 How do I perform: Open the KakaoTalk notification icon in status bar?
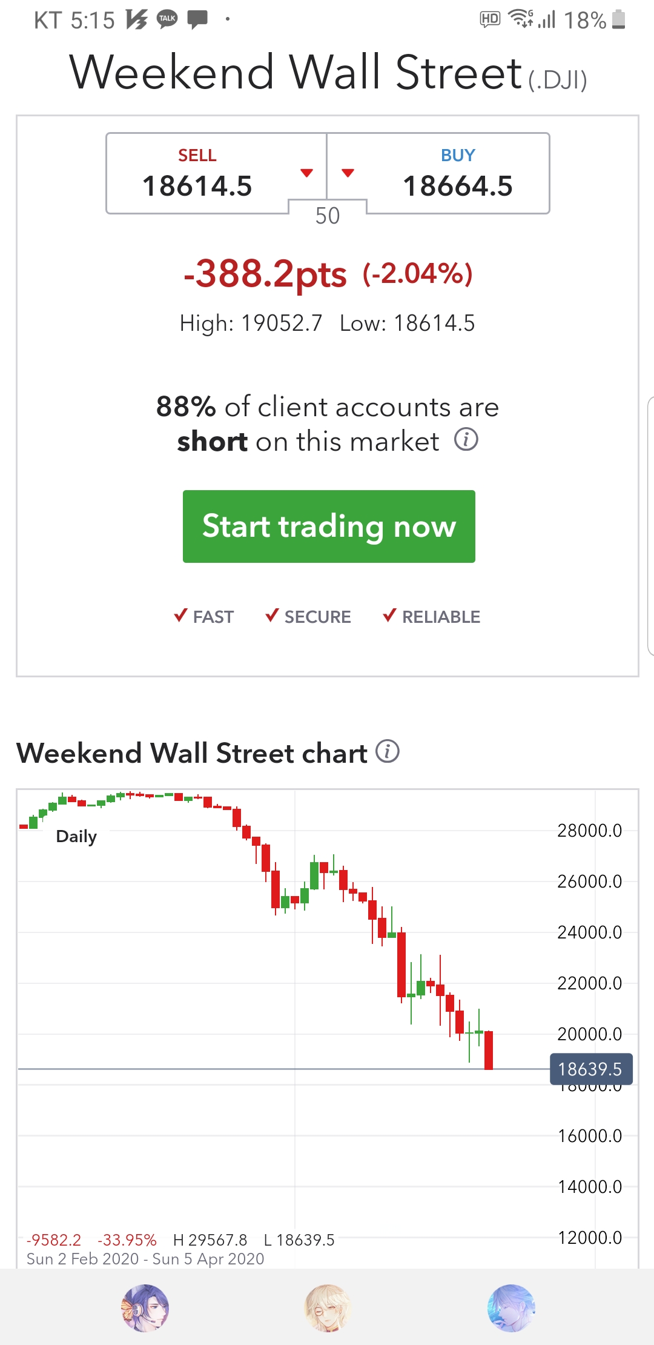point(167,19)
